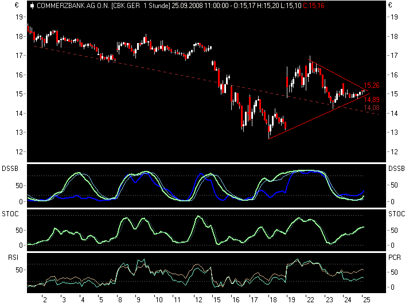Select the left STOC indicator label
413x304 pixels.
(x=10, y=213)
